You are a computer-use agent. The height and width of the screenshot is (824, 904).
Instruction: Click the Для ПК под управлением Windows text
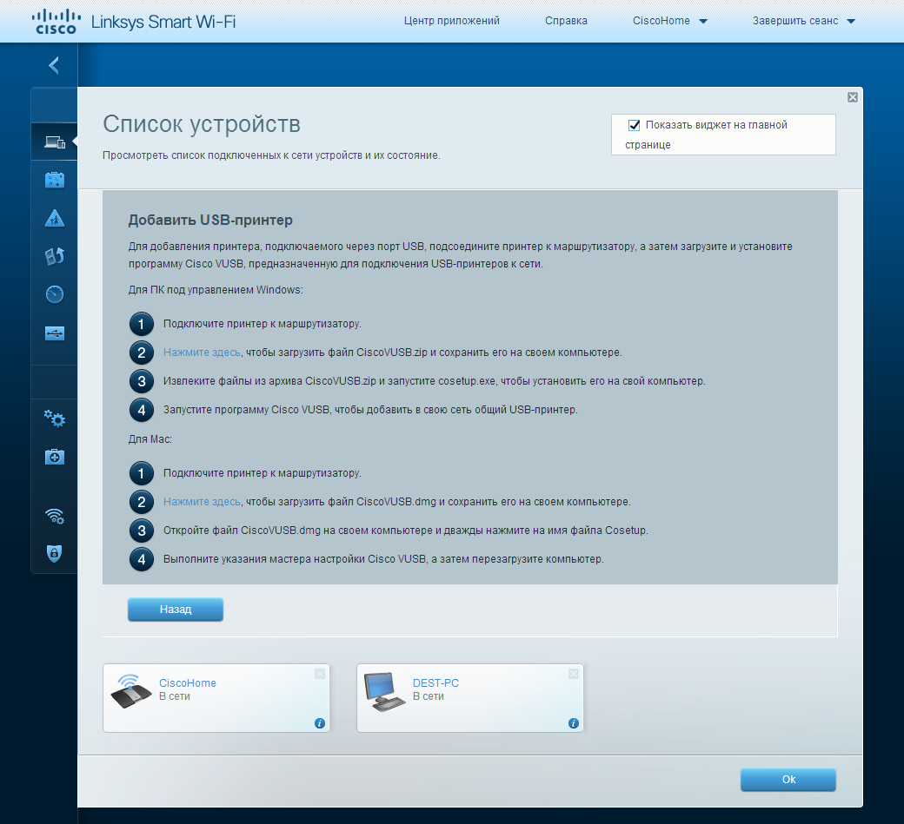coord(216,290)
